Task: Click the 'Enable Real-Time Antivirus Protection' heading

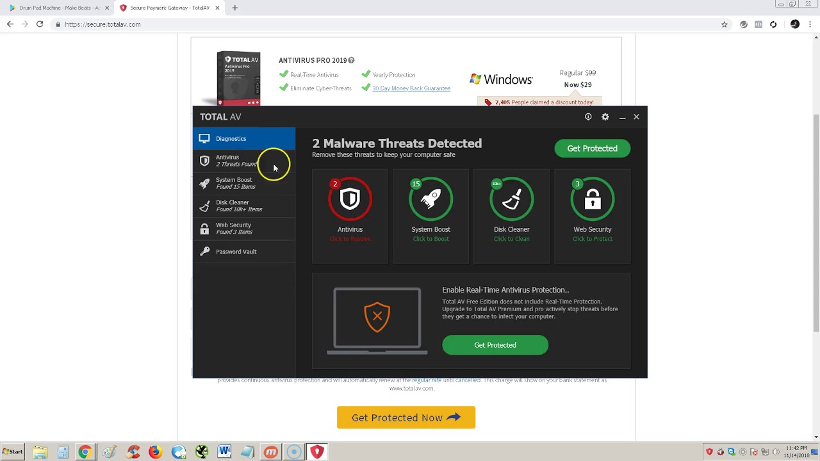Action: pos(505,290)
